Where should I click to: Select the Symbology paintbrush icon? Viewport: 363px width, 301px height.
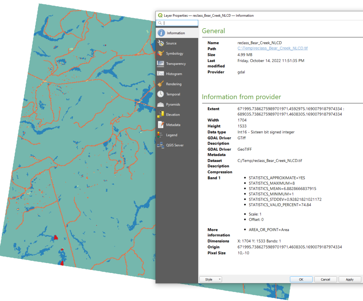point(161,54)
